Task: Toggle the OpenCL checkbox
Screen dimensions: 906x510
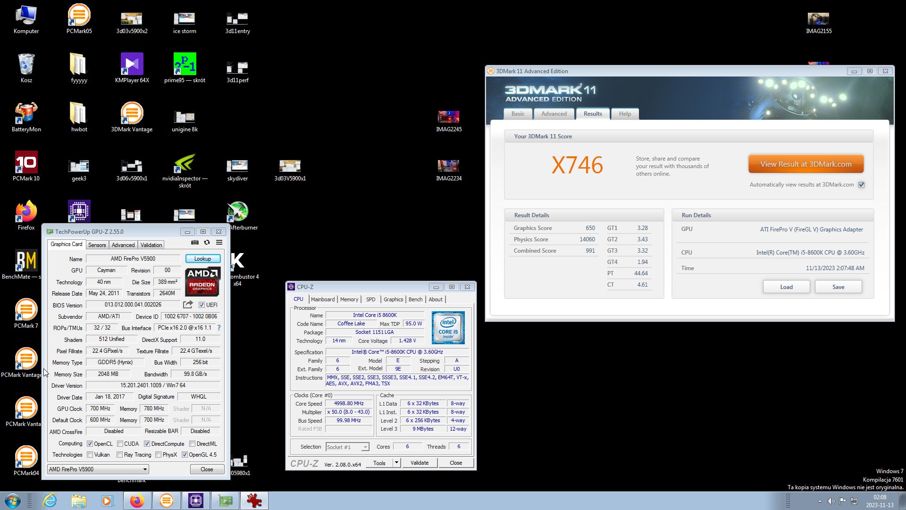Action: point(90,444)
